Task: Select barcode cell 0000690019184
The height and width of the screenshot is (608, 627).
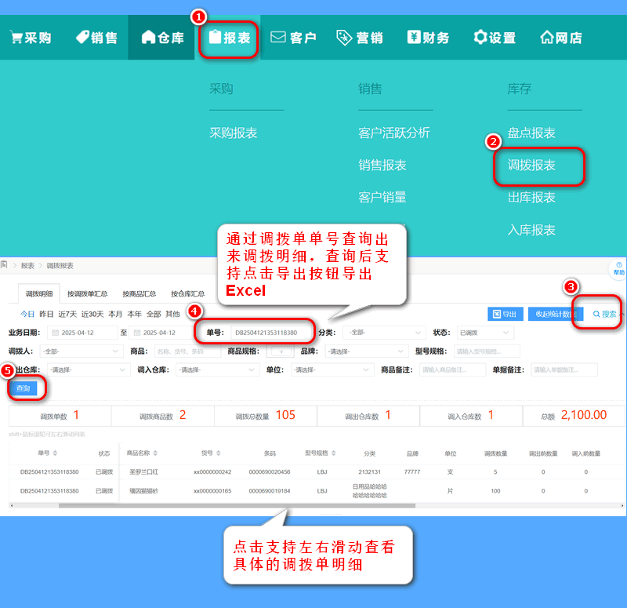Action: click(270, 491)
